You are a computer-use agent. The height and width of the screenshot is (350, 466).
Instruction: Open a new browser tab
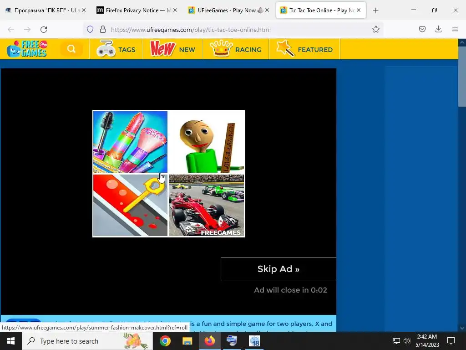(375, 10)
